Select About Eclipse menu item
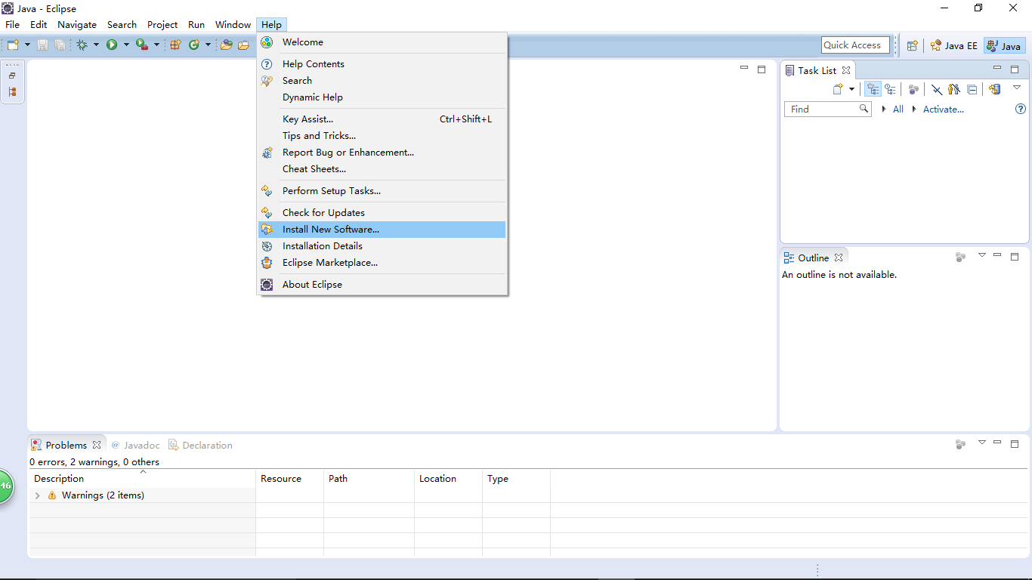The image size is (1032, 580). click(x=382, y=285)
